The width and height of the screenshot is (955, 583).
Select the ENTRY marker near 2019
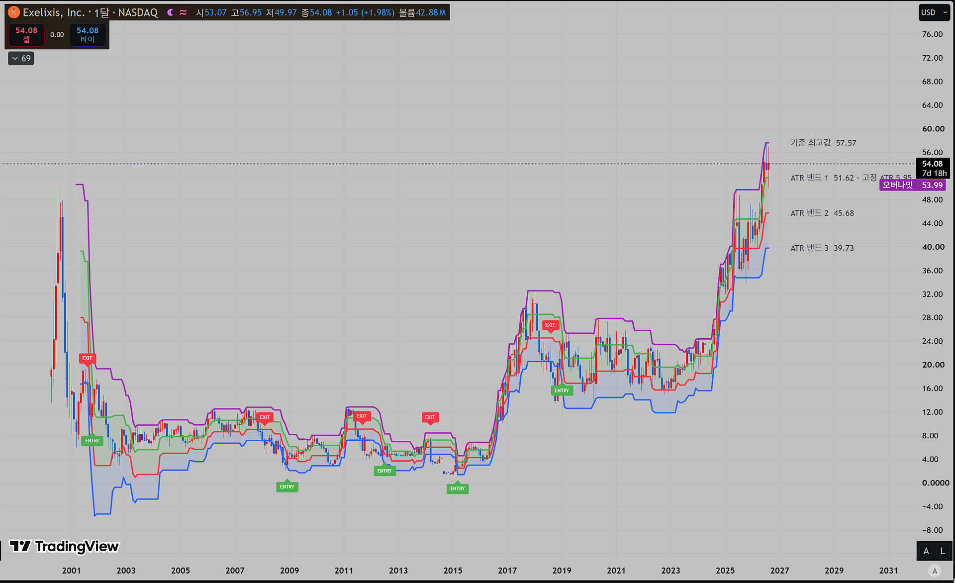562,390
